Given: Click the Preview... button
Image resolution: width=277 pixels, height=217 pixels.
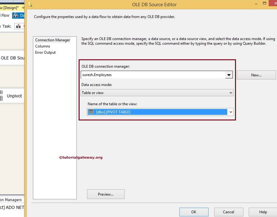Looking at the screenshot, I should pos(106,194).
